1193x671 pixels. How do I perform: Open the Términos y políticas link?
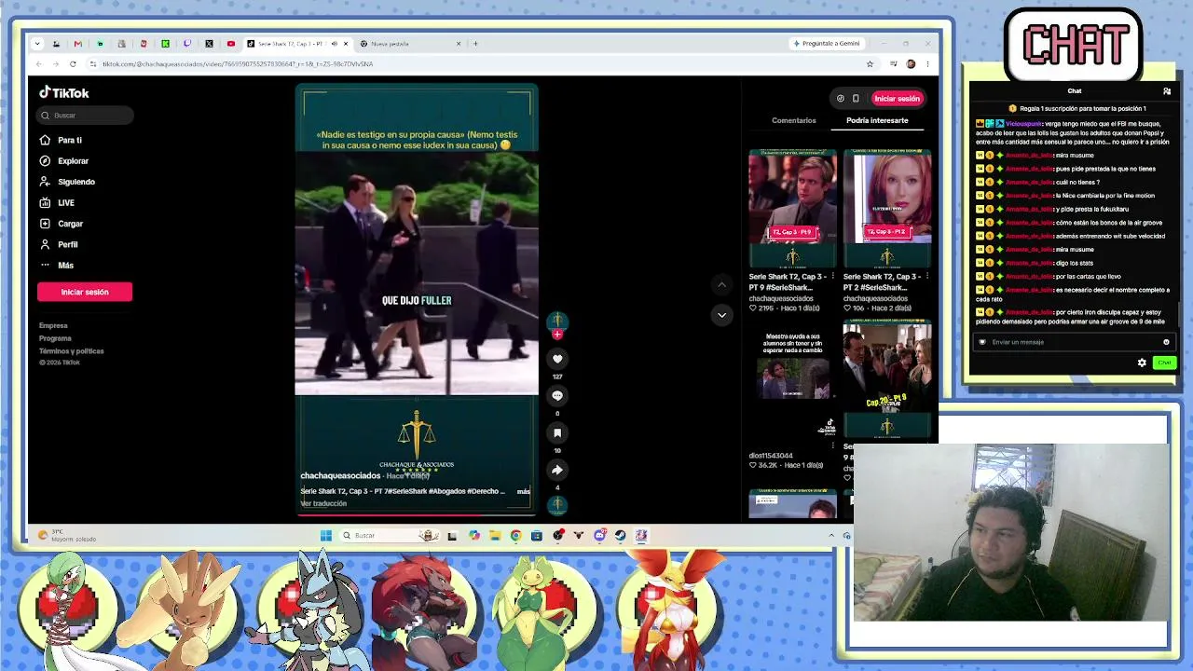point(71,351)
